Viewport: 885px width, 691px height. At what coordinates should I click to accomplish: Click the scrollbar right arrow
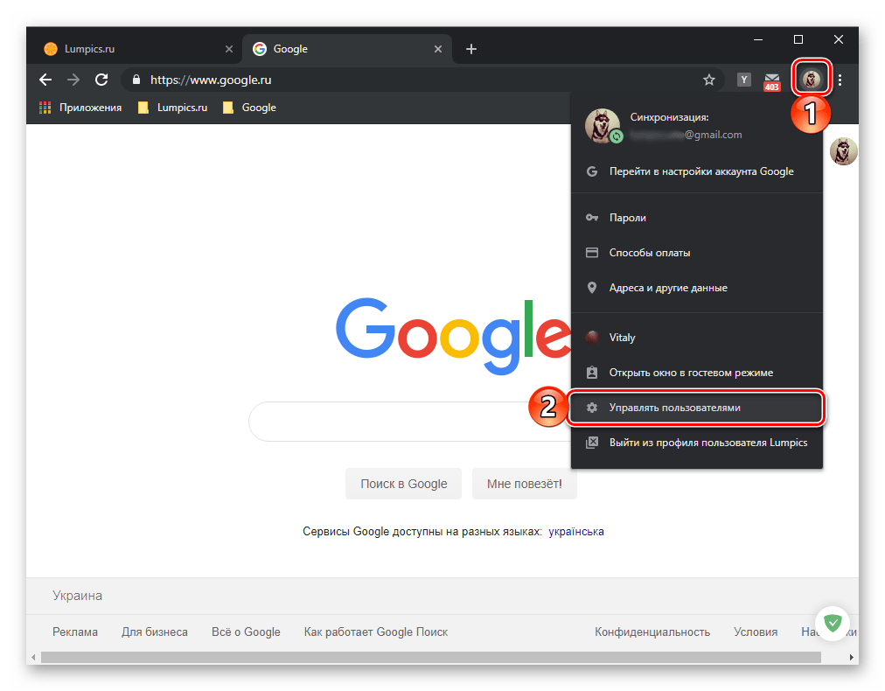tap(852, 658)
